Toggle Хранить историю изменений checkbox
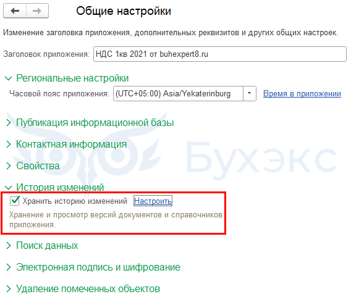 [x=15, y=201]
